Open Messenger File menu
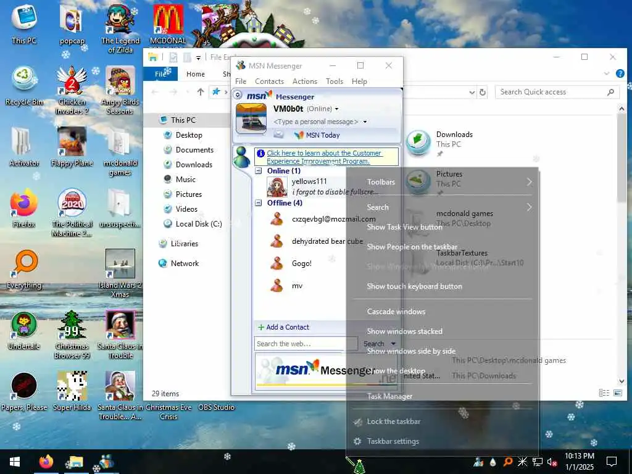632x474 pixels. (x=241, y=81)
